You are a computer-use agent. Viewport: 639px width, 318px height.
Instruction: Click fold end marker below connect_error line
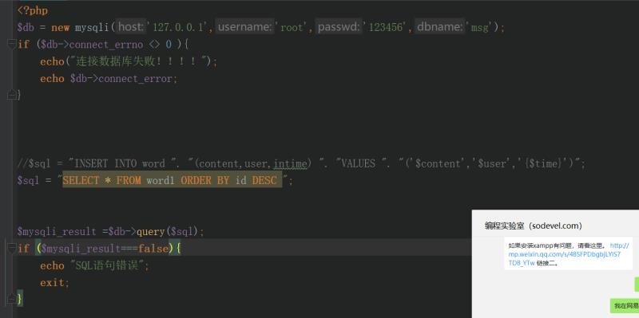[11, 95]
